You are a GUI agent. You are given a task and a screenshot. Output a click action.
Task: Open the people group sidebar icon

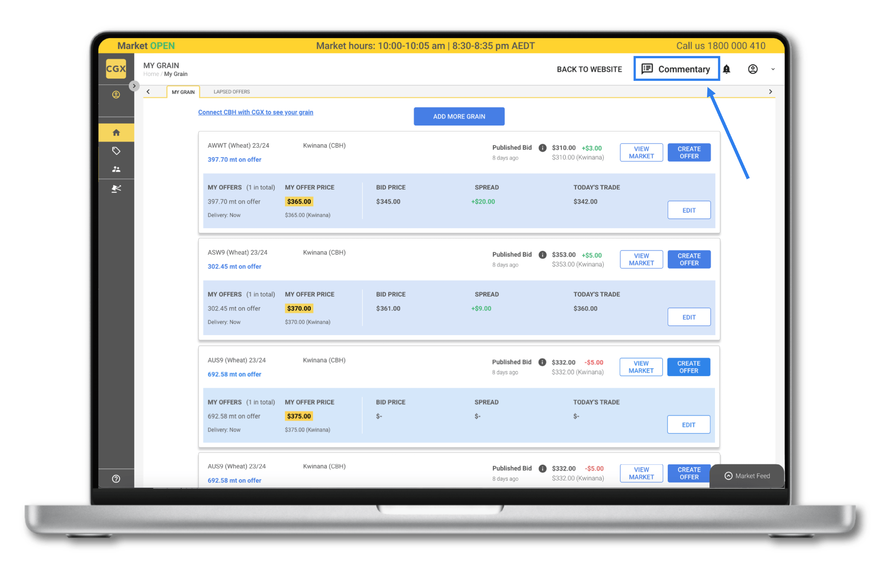click(116, 169)
